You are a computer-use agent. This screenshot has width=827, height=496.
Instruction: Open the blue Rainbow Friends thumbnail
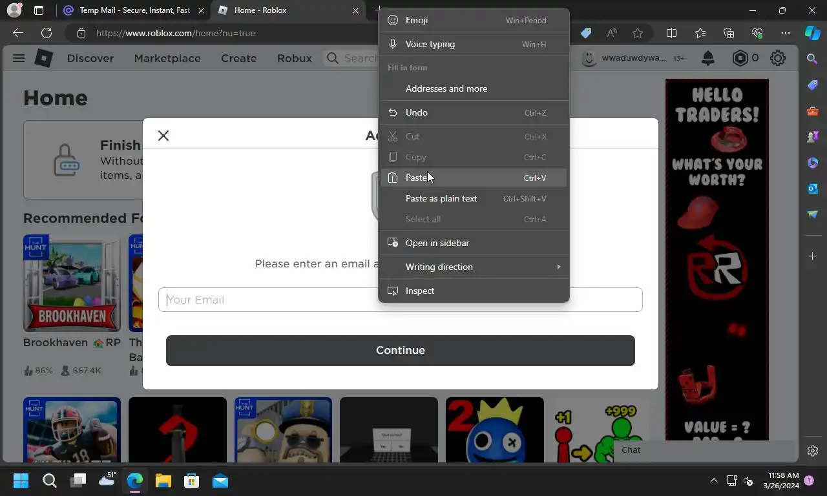495,429
